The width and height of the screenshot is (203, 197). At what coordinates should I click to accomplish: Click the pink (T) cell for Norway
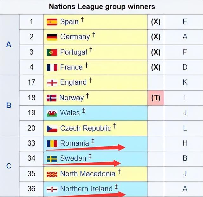tap(155, 98)
